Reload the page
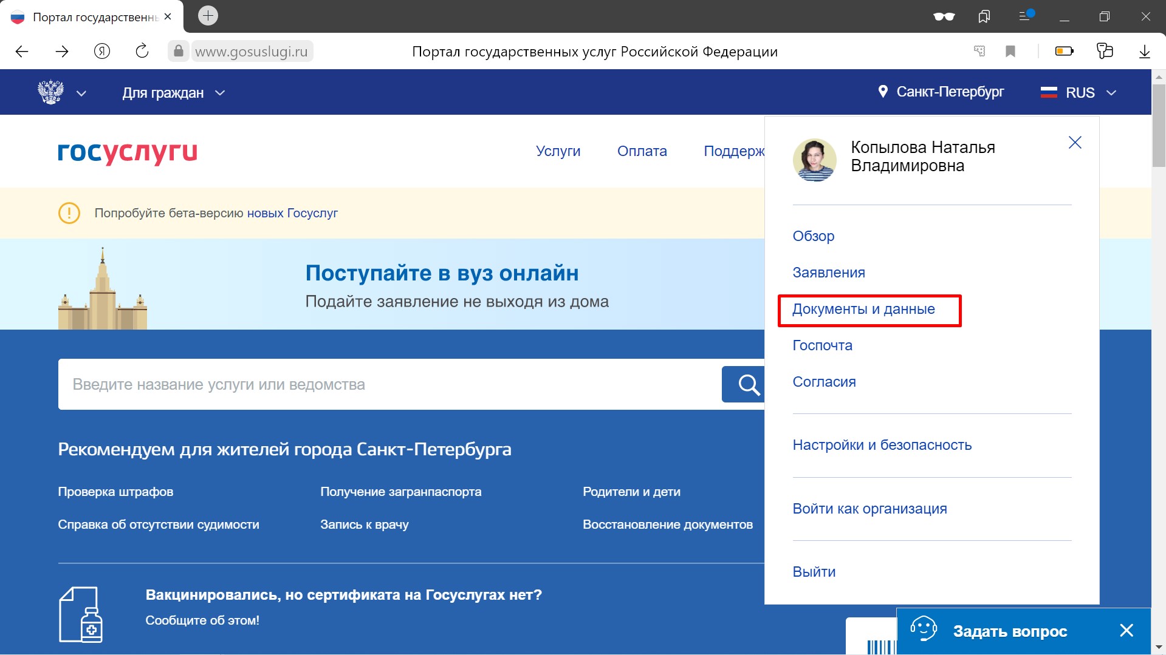The image size is (1166, 655). pos(142,51)
